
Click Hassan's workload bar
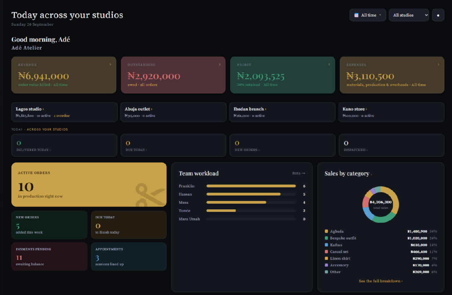pyautogui.click(x=251, y=194)
